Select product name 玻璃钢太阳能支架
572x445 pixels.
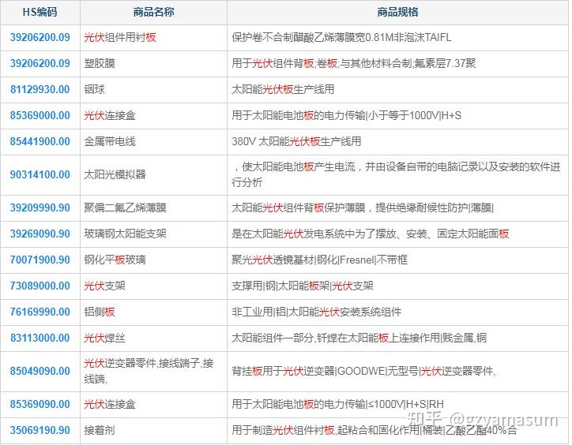pyautogui.click(x=125, y=234)
